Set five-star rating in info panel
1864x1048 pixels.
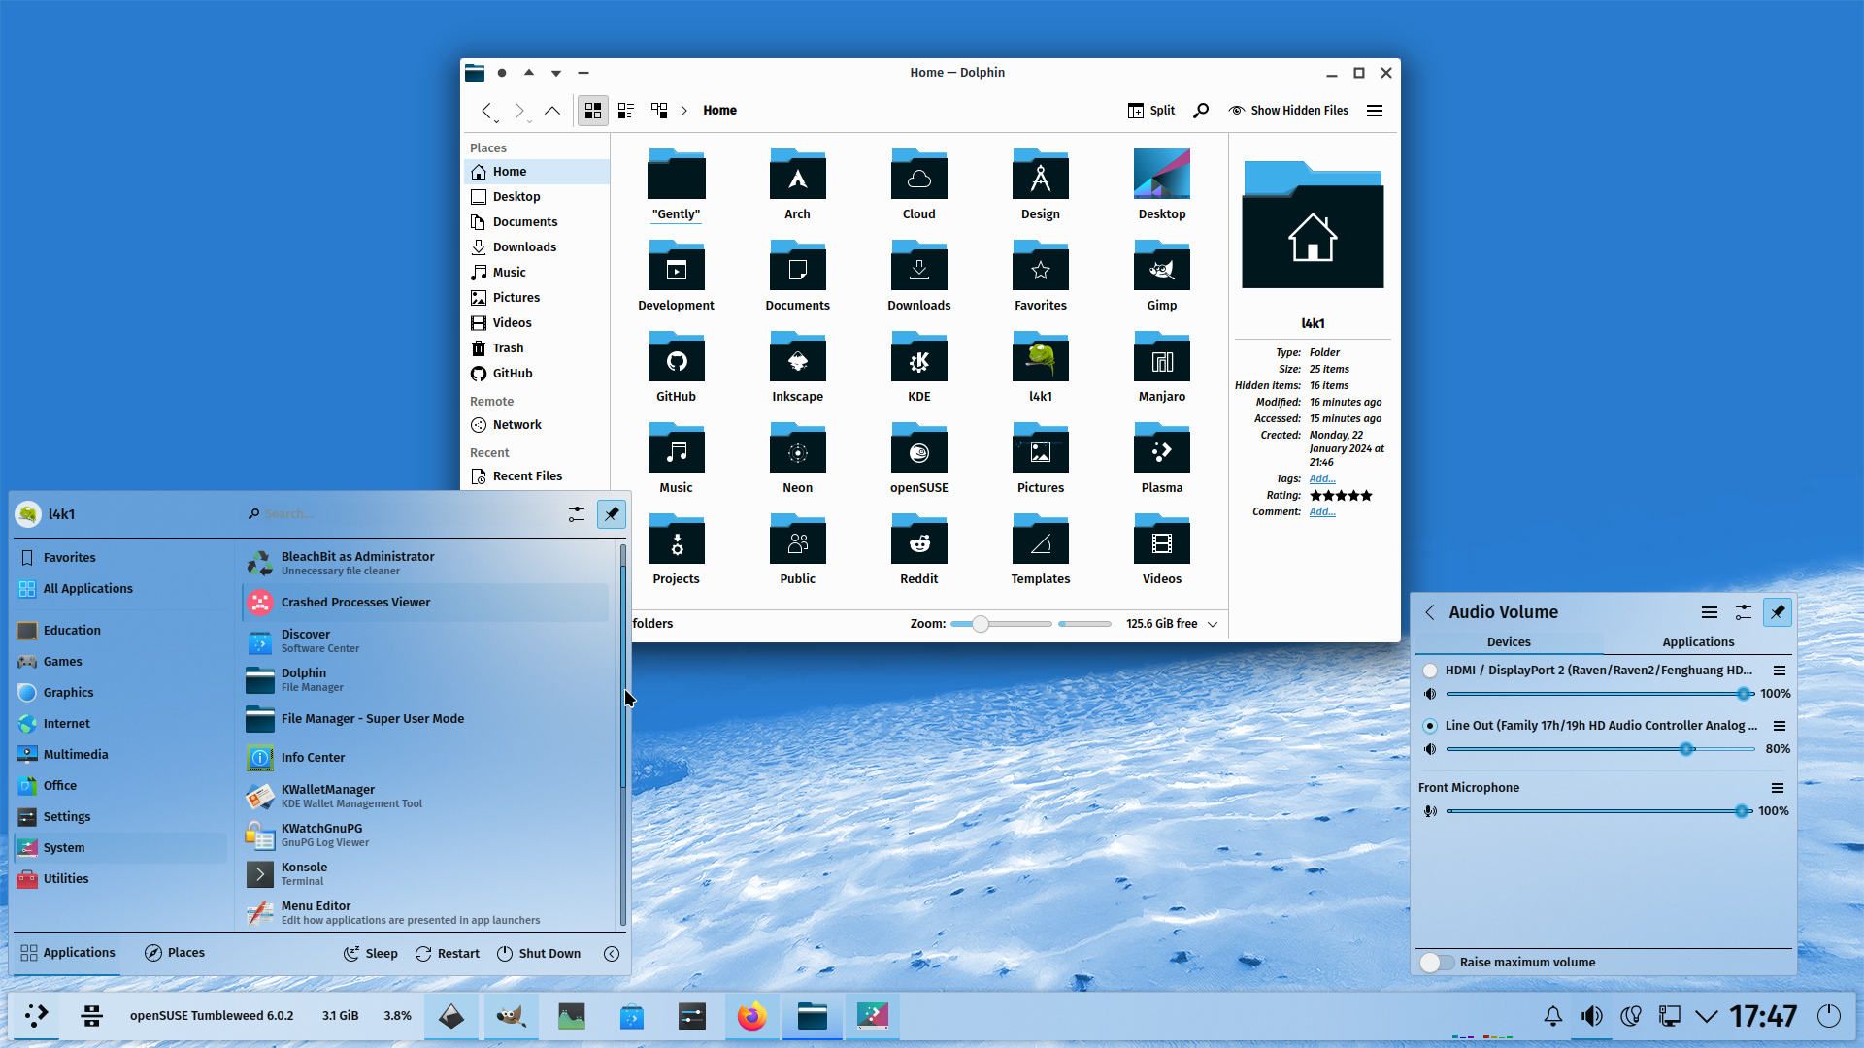(1366, 496)
